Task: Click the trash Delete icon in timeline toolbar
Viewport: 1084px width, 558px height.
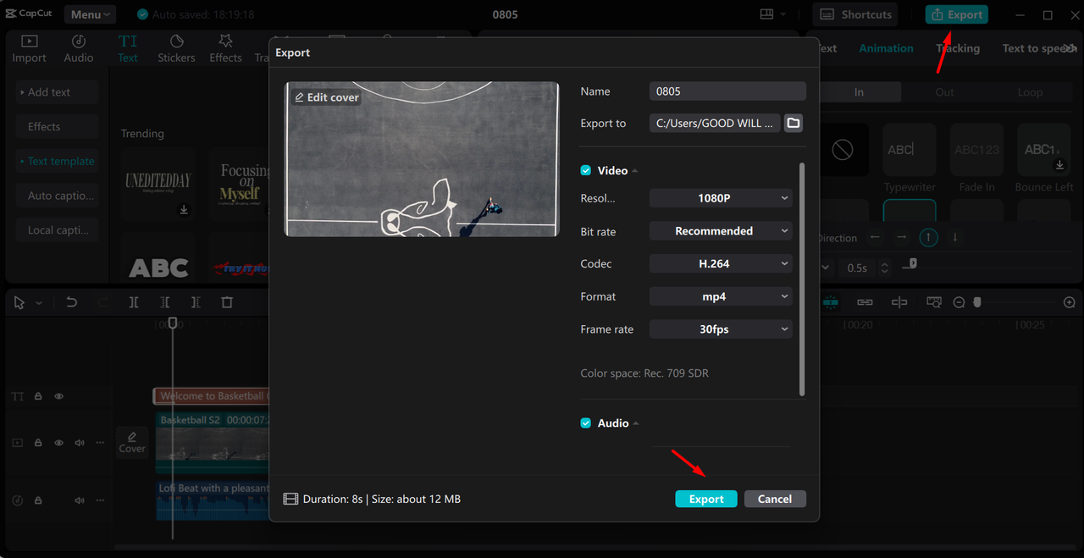Action: click(x=227, y=302)
